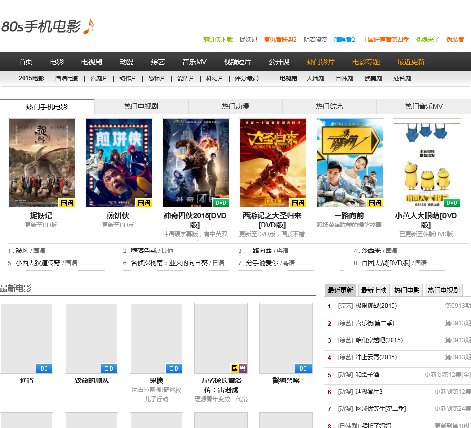Screen dimensions: 471x428
Task: Open 音乐MV in the main navigation
Action: [194, 62]
